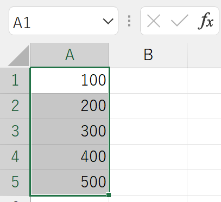Select row 4 header
Screen dimensions: 221x202
[15, 157]
